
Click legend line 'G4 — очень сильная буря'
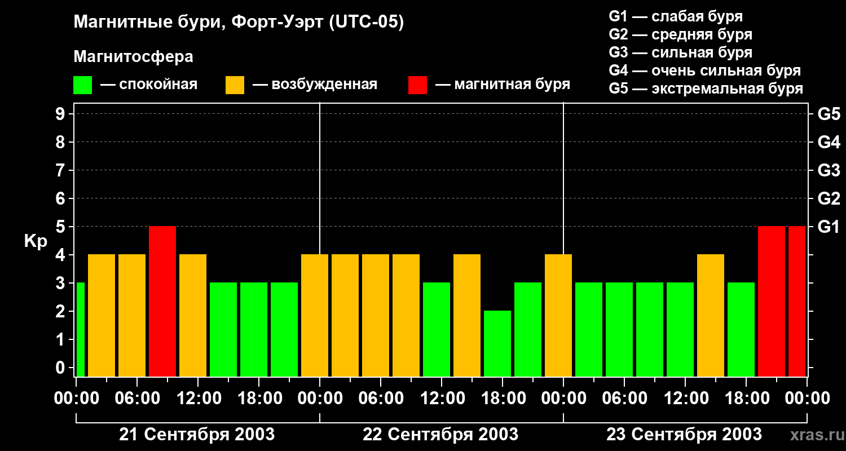(704, 70)
